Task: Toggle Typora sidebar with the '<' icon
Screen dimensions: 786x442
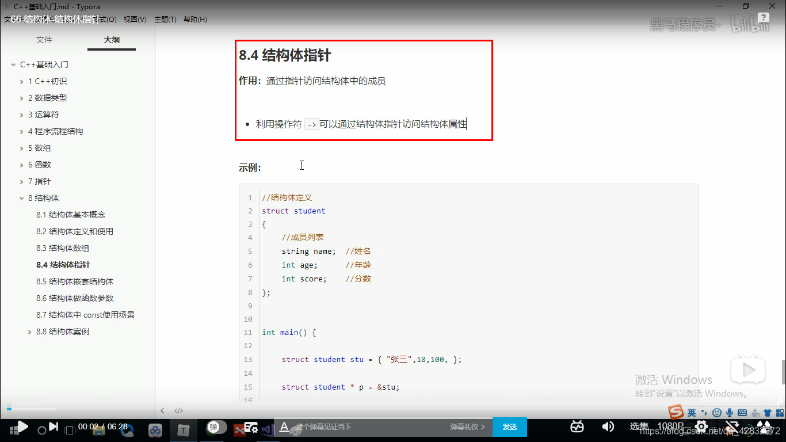Action: [x=162, y=410]
